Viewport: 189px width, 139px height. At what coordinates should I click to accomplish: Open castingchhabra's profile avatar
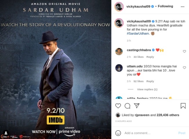[119, 51]
